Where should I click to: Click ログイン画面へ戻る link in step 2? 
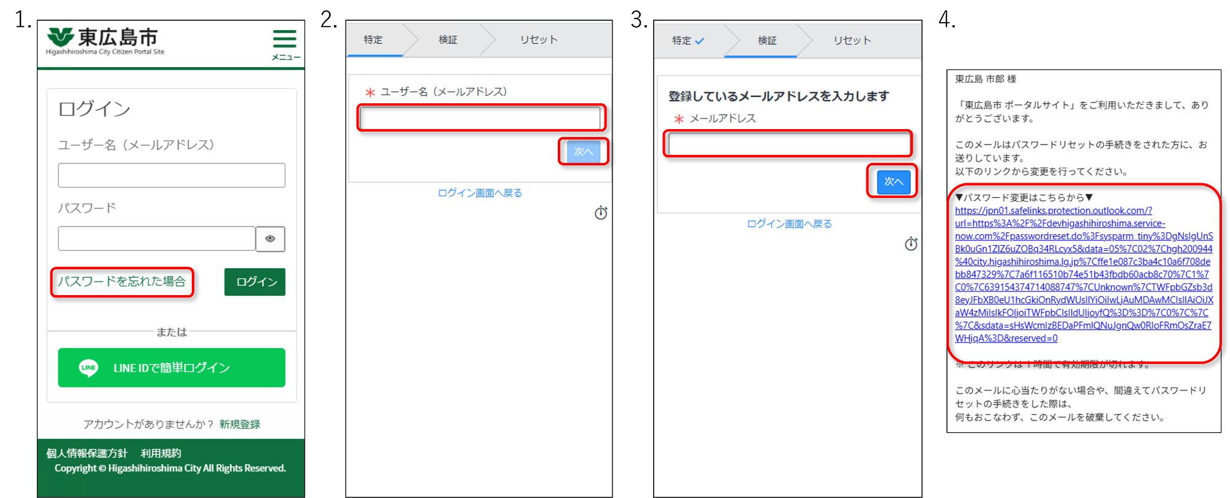[480, 193]
